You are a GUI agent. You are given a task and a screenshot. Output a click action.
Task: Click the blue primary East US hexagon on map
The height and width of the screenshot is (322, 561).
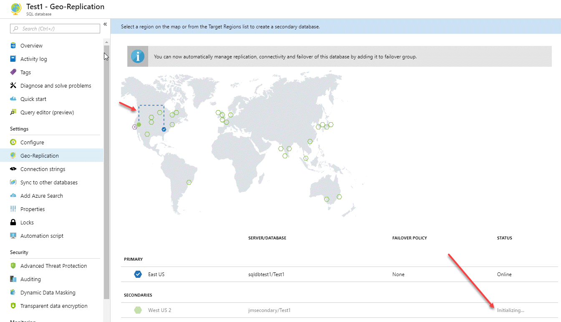point(164,130)
